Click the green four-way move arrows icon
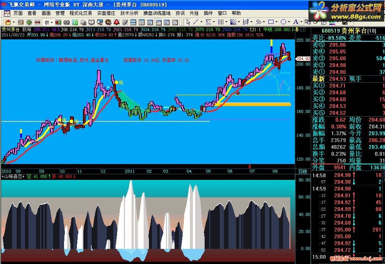 tap(29, 22)
